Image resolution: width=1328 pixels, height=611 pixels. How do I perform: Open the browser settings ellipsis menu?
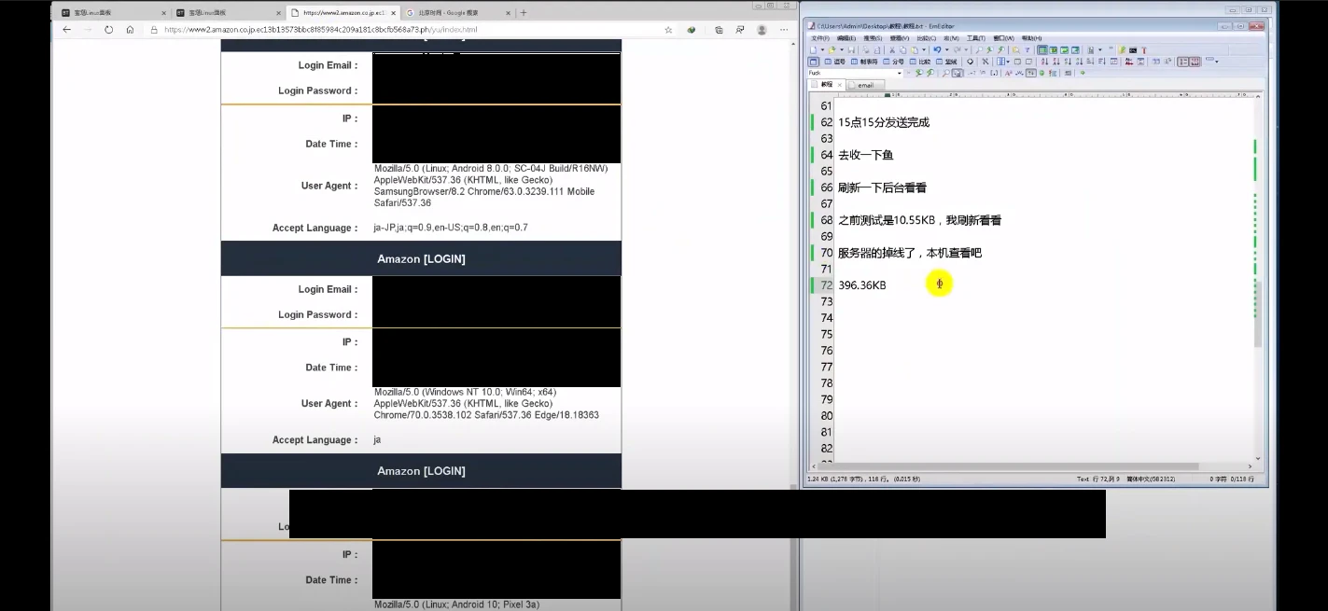pos(786,30)
